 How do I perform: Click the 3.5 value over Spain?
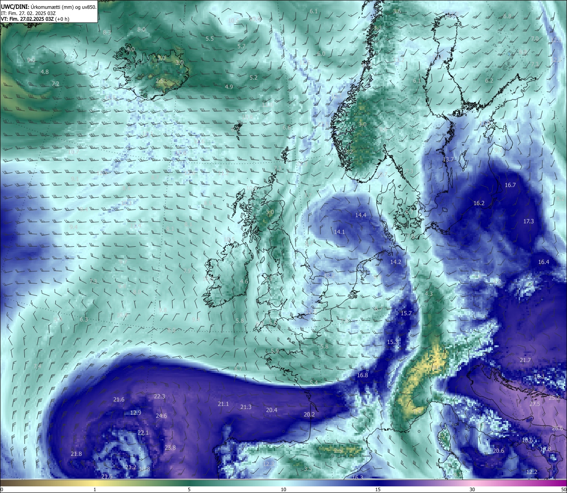pos(308,469)
